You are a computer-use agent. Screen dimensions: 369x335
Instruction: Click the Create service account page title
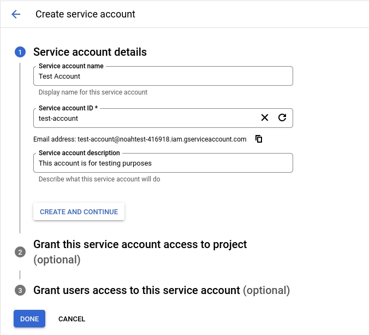(x=85, y=14)
